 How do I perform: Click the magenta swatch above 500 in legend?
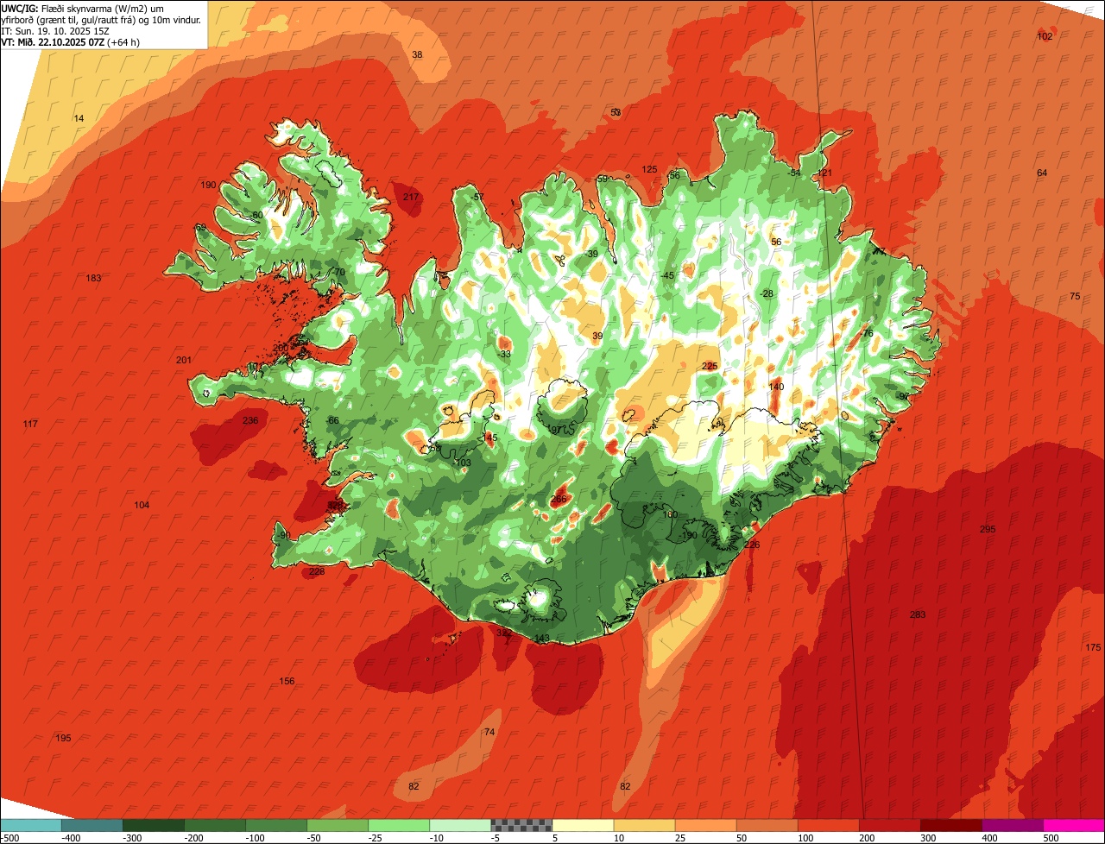[1074, 824]
